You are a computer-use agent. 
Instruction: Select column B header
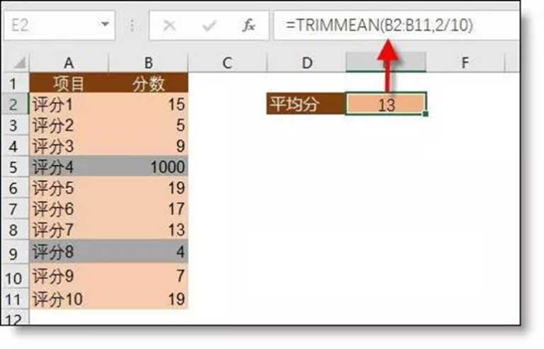click(x=149, y=63)
